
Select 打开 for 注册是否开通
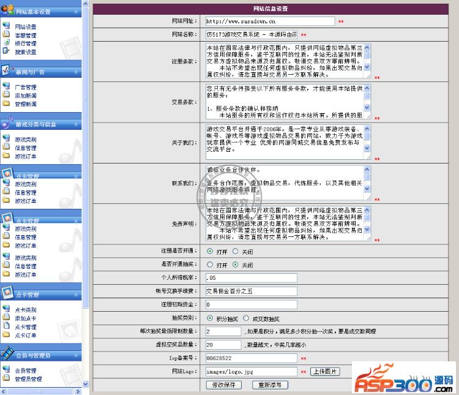tap(209, 251)
